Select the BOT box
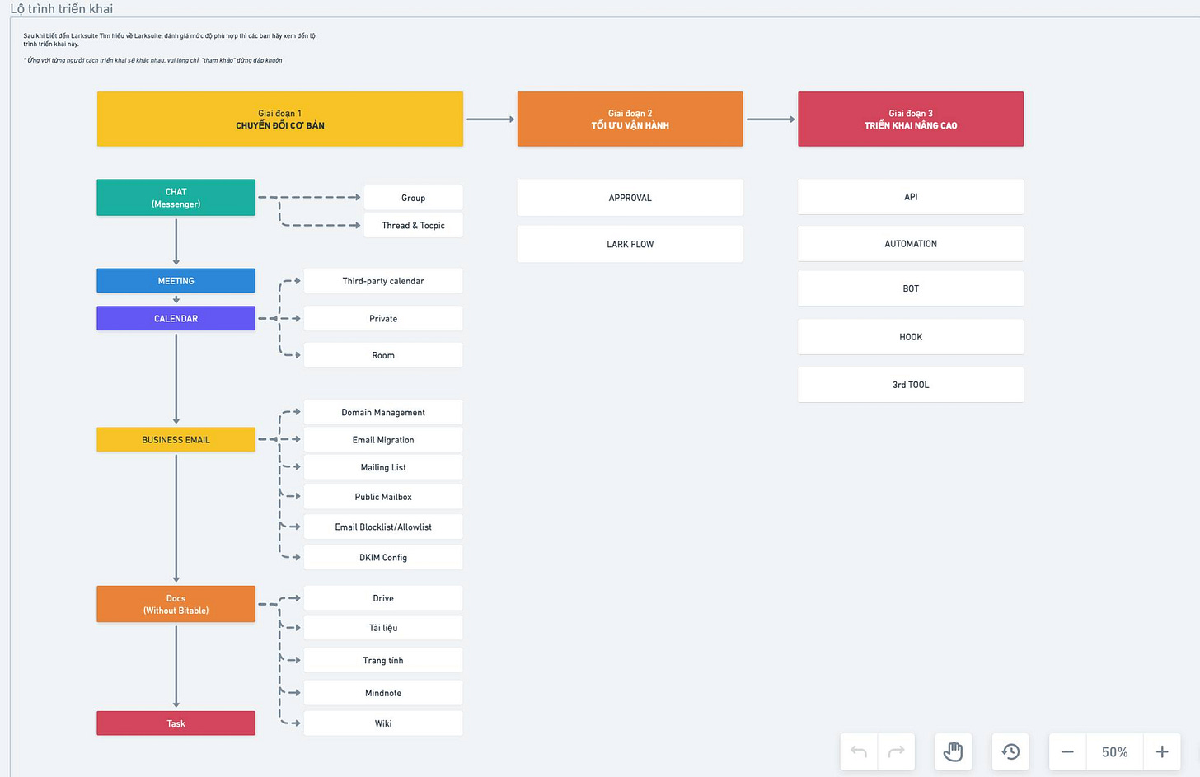The height and width of the screenshot is (777, 1200). click(911, 288)
